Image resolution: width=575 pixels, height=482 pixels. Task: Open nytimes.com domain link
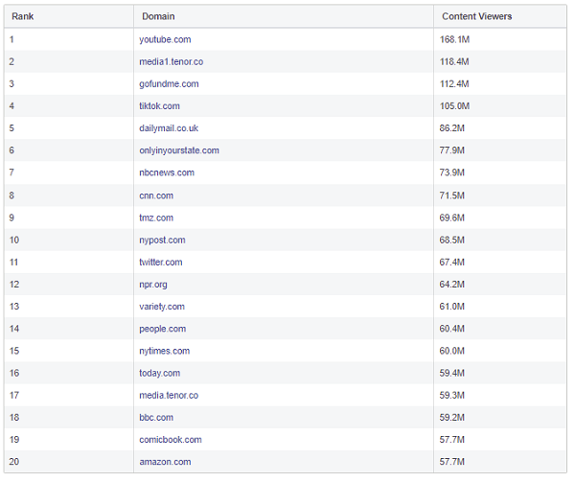164,351
